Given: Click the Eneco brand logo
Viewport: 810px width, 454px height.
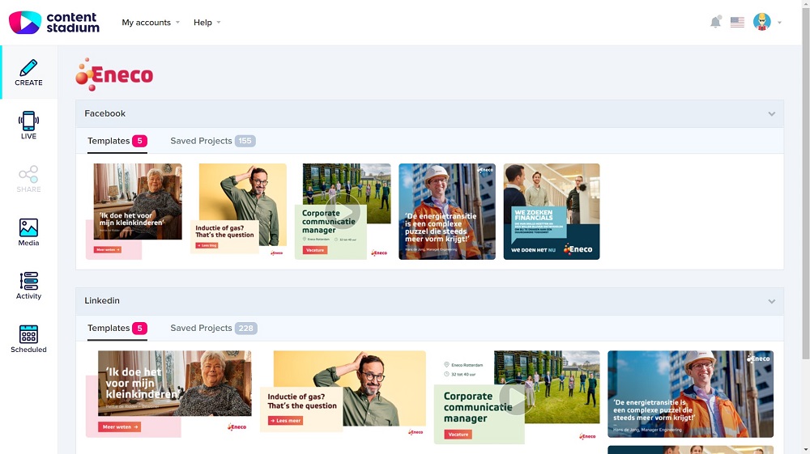Looking at the screenshot, I should (x=114, y=74).
